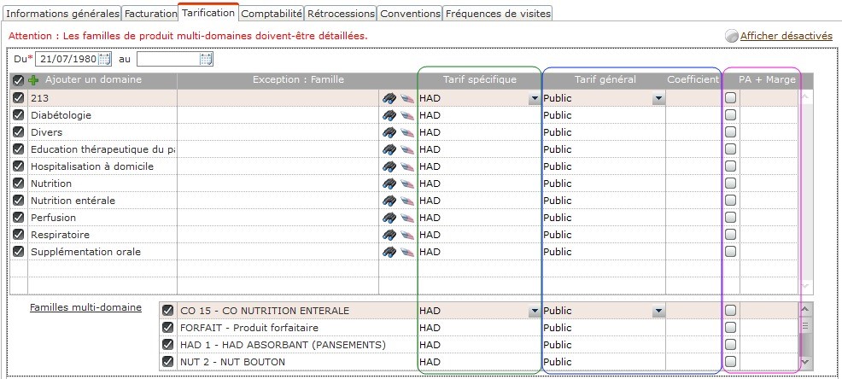Image resolution: width=842 pixels, height=379 pixels.
Task: Click the multi-domaine list scrollbar down arrow
Action: coord(804,363)
